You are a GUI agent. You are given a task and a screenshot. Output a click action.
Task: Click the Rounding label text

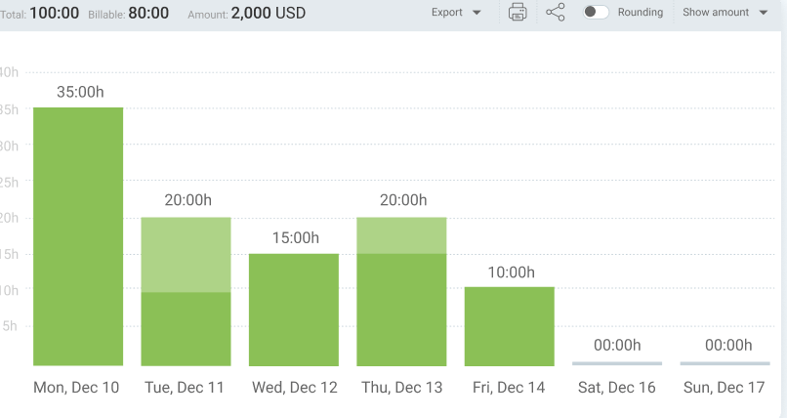pyautogui.click(x=640, y=13)
